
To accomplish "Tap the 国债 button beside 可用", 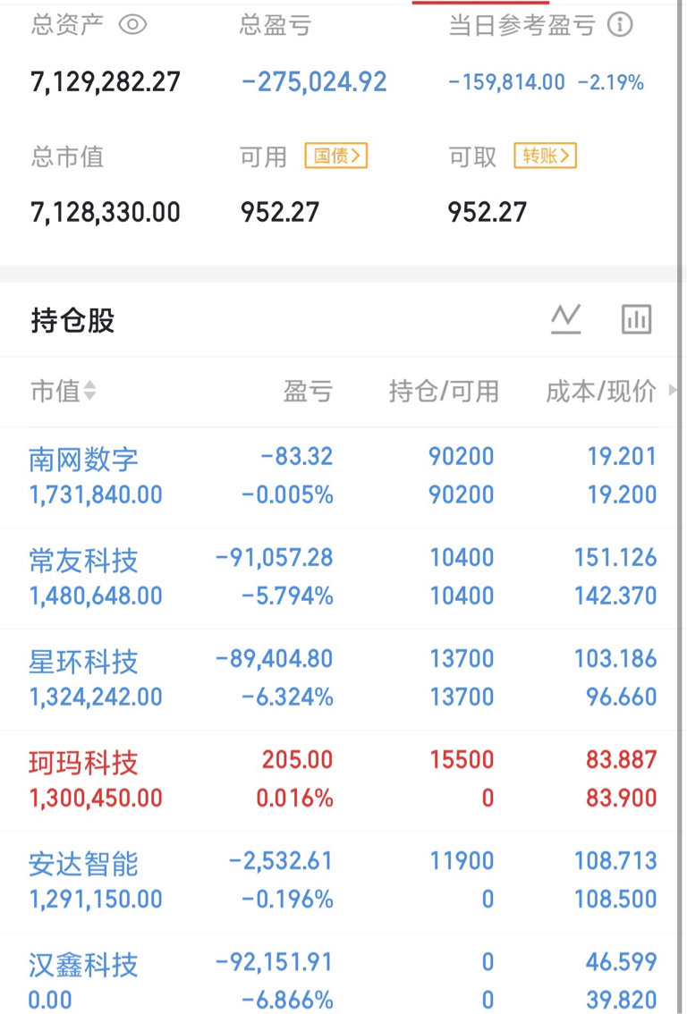I will [335, 156].
